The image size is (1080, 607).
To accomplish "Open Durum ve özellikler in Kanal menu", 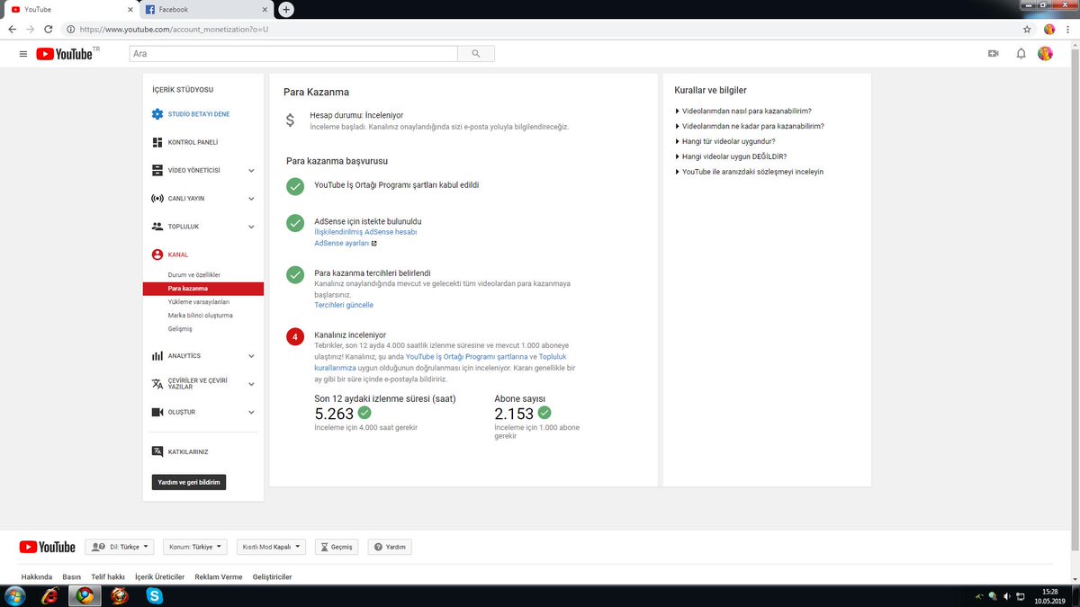I will tap(194, 274).
